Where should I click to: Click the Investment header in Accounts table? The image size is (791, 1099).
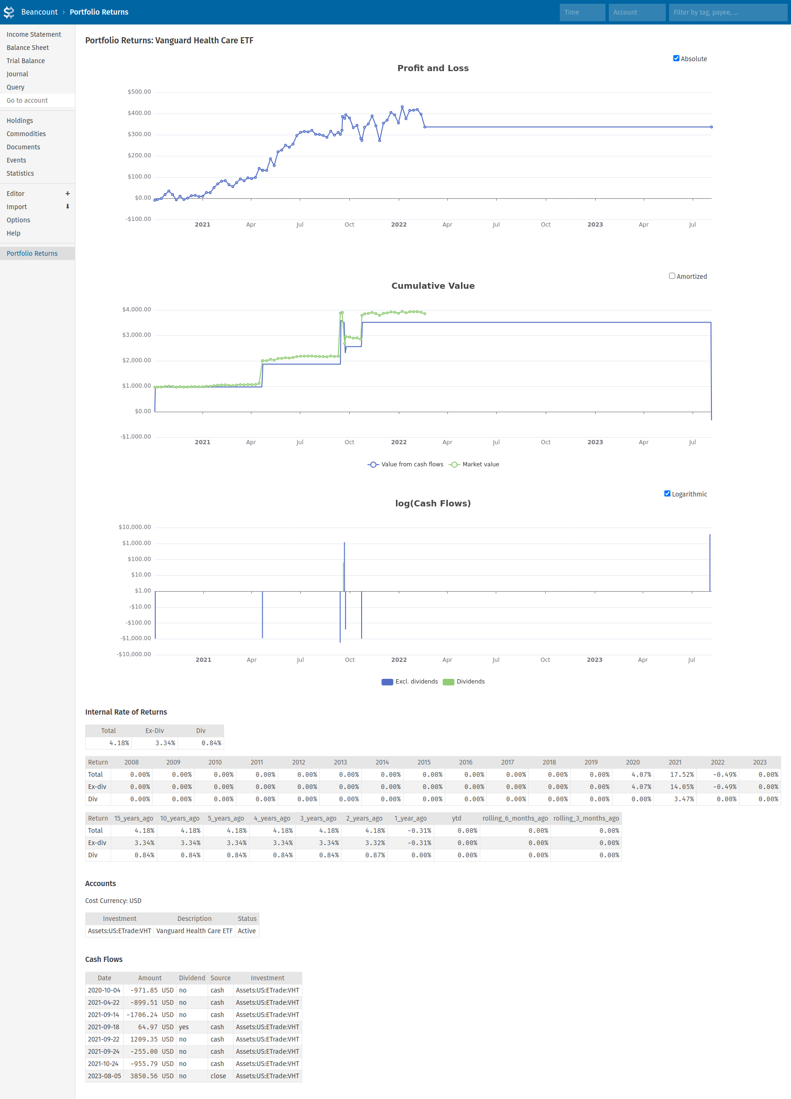click(x=120, y=919)
